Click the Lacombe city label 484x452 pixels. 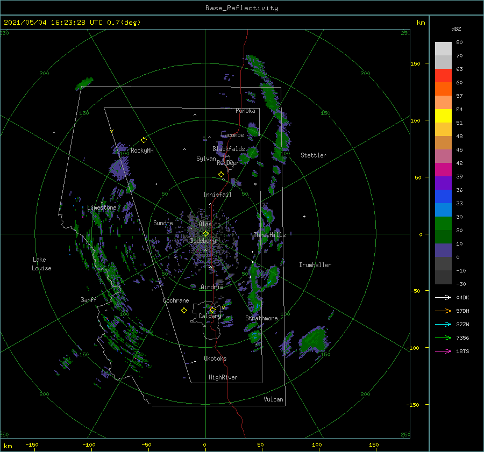tap(232, 135)
